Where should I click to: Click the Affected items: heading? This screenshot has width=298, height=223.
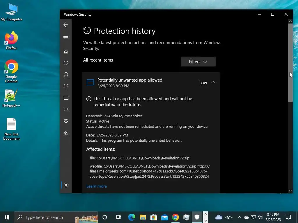tap(101, 149)
